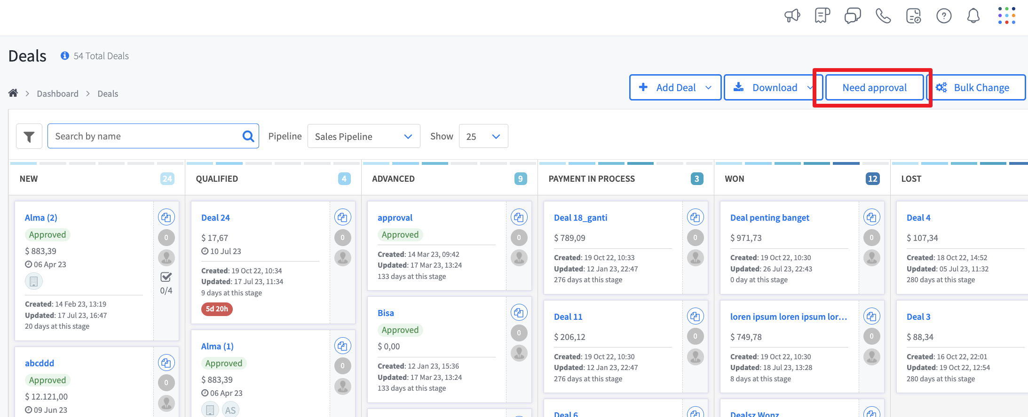Open the Deal penting banget link
The image size is (1028, 417).
tap(770, 218)
